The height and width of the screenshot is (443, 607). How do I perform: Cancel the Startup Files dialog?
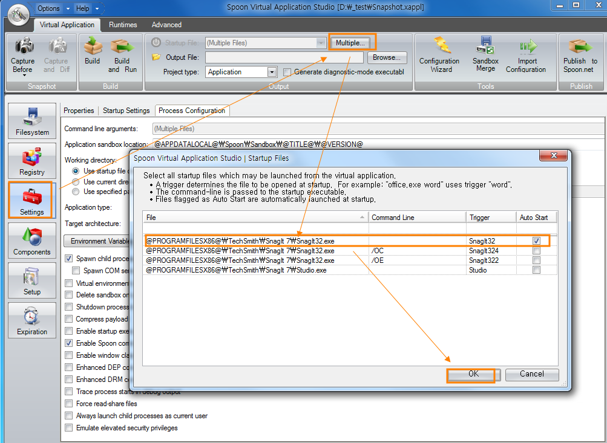(x=531, y=374)
